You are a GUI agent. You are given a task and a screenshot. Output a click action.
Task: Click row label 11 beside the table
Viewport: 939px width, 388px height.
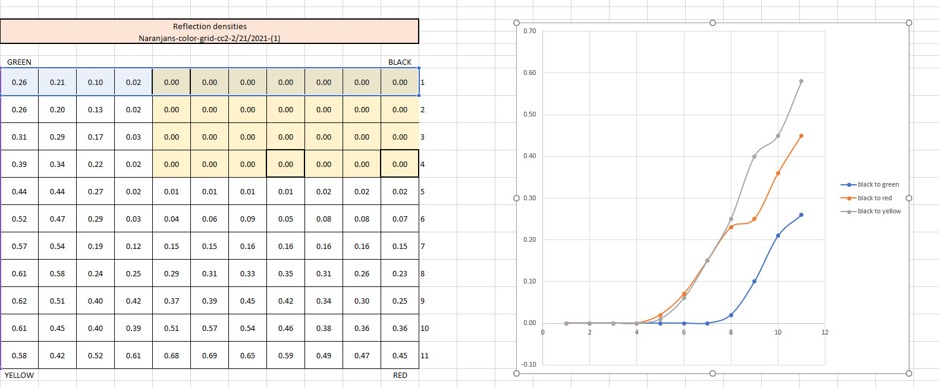click(x=425, y=355)
